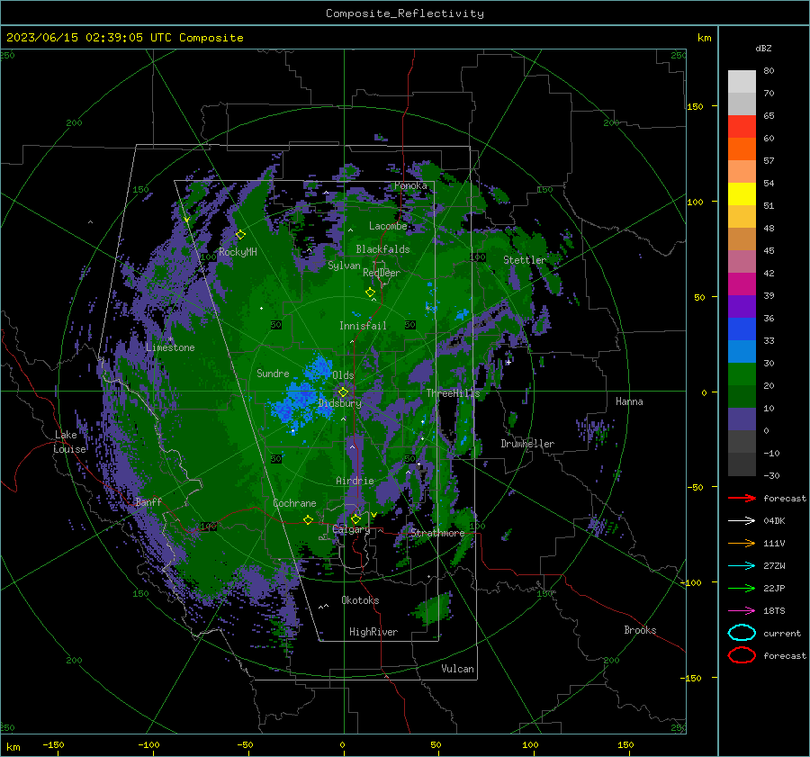Click the Airdrie city label
This screenshot has height=757, width=810.
point(355,481)
